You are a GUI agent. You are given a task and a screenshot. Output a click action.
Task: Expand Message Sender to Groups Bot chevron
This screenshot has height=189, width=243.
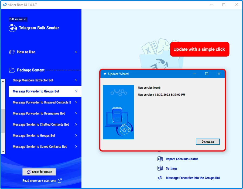(76, 136)
